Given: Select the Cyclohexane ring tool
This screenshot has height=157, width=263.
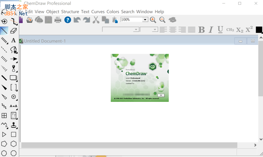Looking at the screenshot, I should (x=13, y=144).
